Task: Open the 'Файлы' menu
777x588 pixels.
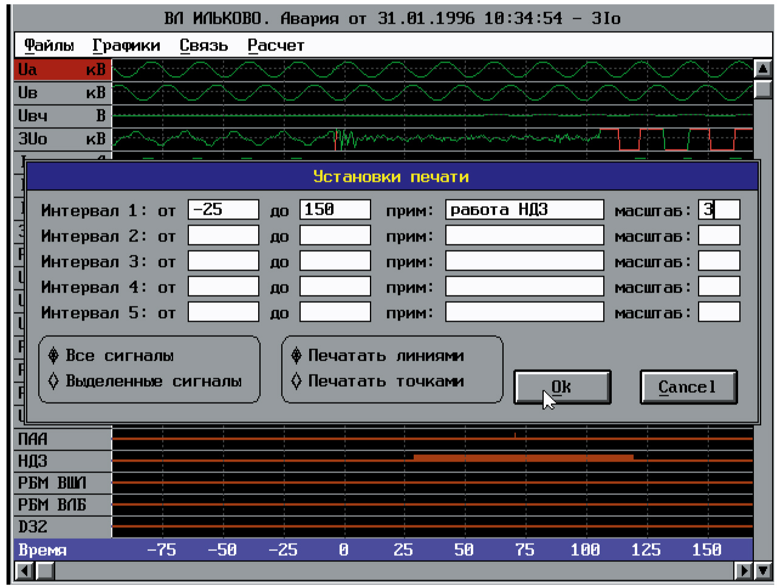Action: (x=49, y=46)
